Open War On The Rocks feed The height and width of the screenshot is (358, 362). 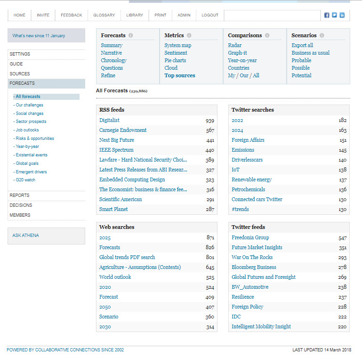252,257
